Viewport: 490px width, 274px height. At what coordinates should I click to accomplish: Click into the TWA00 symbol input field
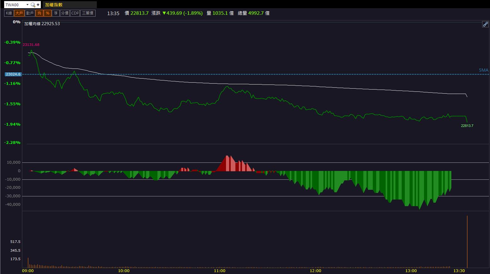[14, 5]
